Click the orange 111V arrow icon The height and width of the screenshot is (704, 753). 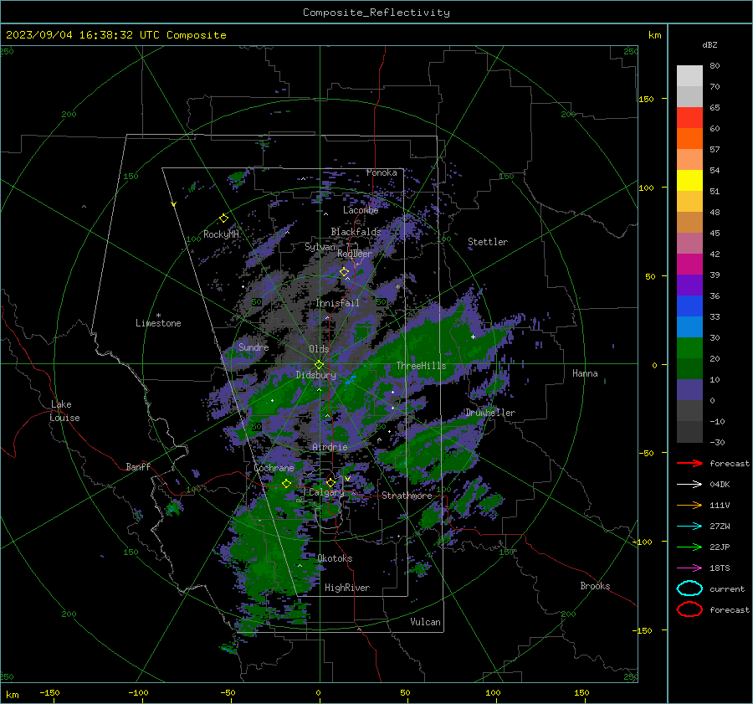click(689, 505)
